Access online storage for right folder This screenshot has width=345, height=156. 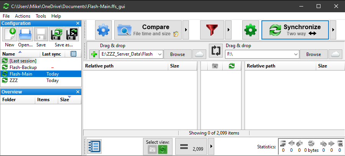pos(335,54)
